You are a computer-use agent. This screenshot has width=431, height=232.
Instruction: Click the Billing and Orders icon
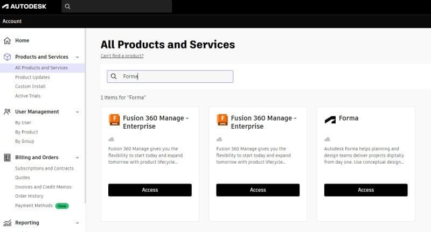point(7,158)
